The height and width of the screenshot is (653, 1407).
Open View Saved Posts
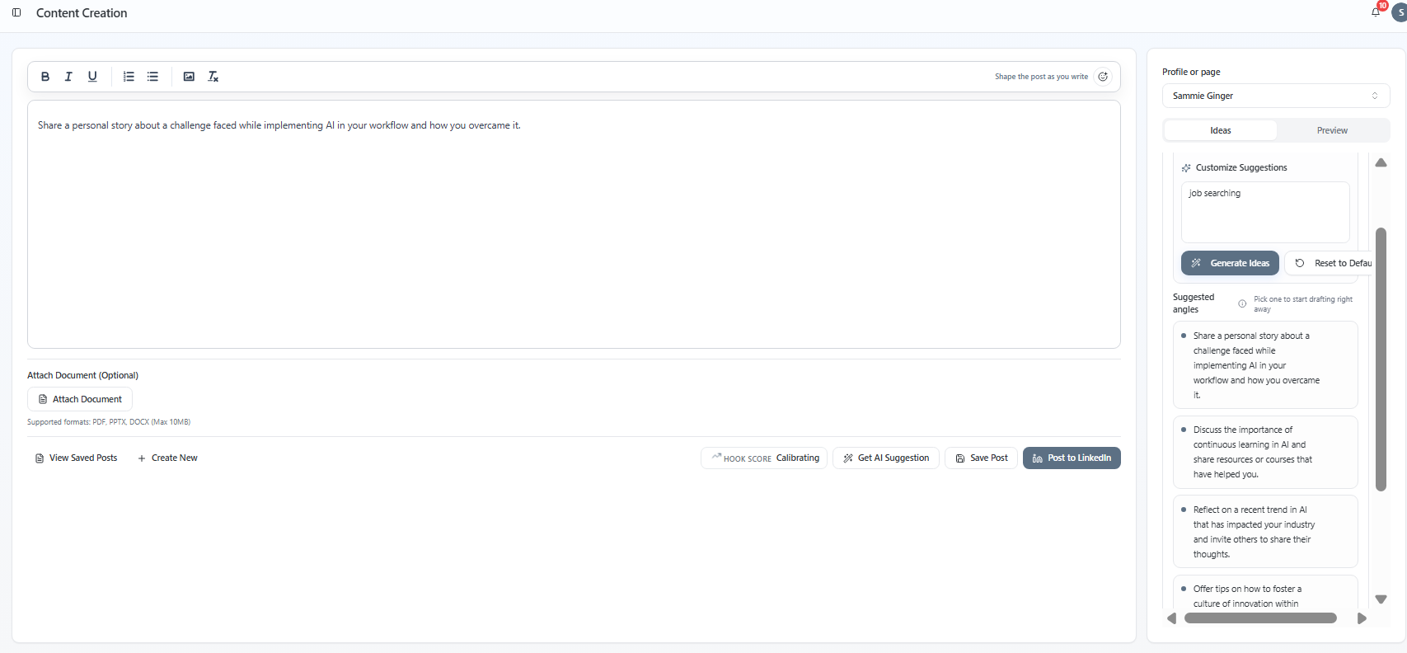click(76, 458)
